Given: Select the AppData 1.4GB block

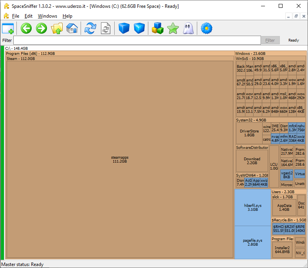Looking at the screenshot, I should coord(284,207).
